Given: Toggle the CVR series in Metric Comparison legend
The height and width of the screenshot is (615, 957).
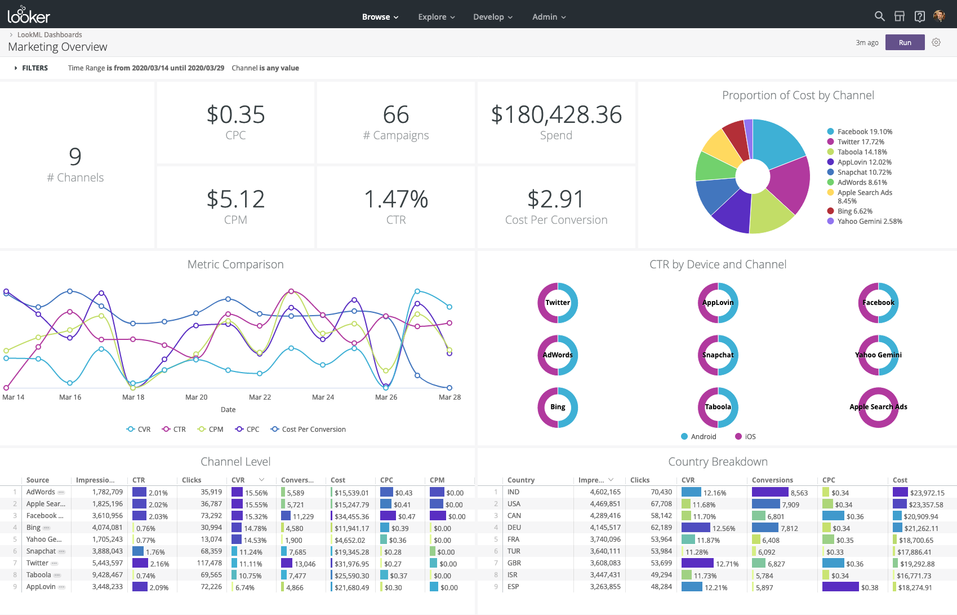Looking at the screenshot, I should tap(139, 429).
